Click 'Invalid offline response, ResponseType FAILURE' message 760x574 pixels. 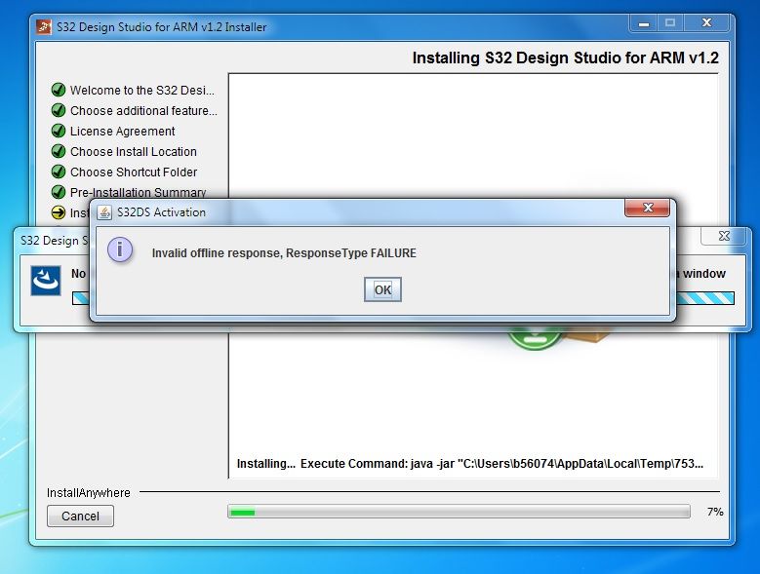(284, 253)
